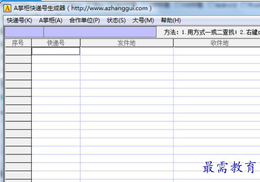260x182 pixels.
Task: Click the A掌柜 application icon in title bar
Action: [x=7, y=8]
